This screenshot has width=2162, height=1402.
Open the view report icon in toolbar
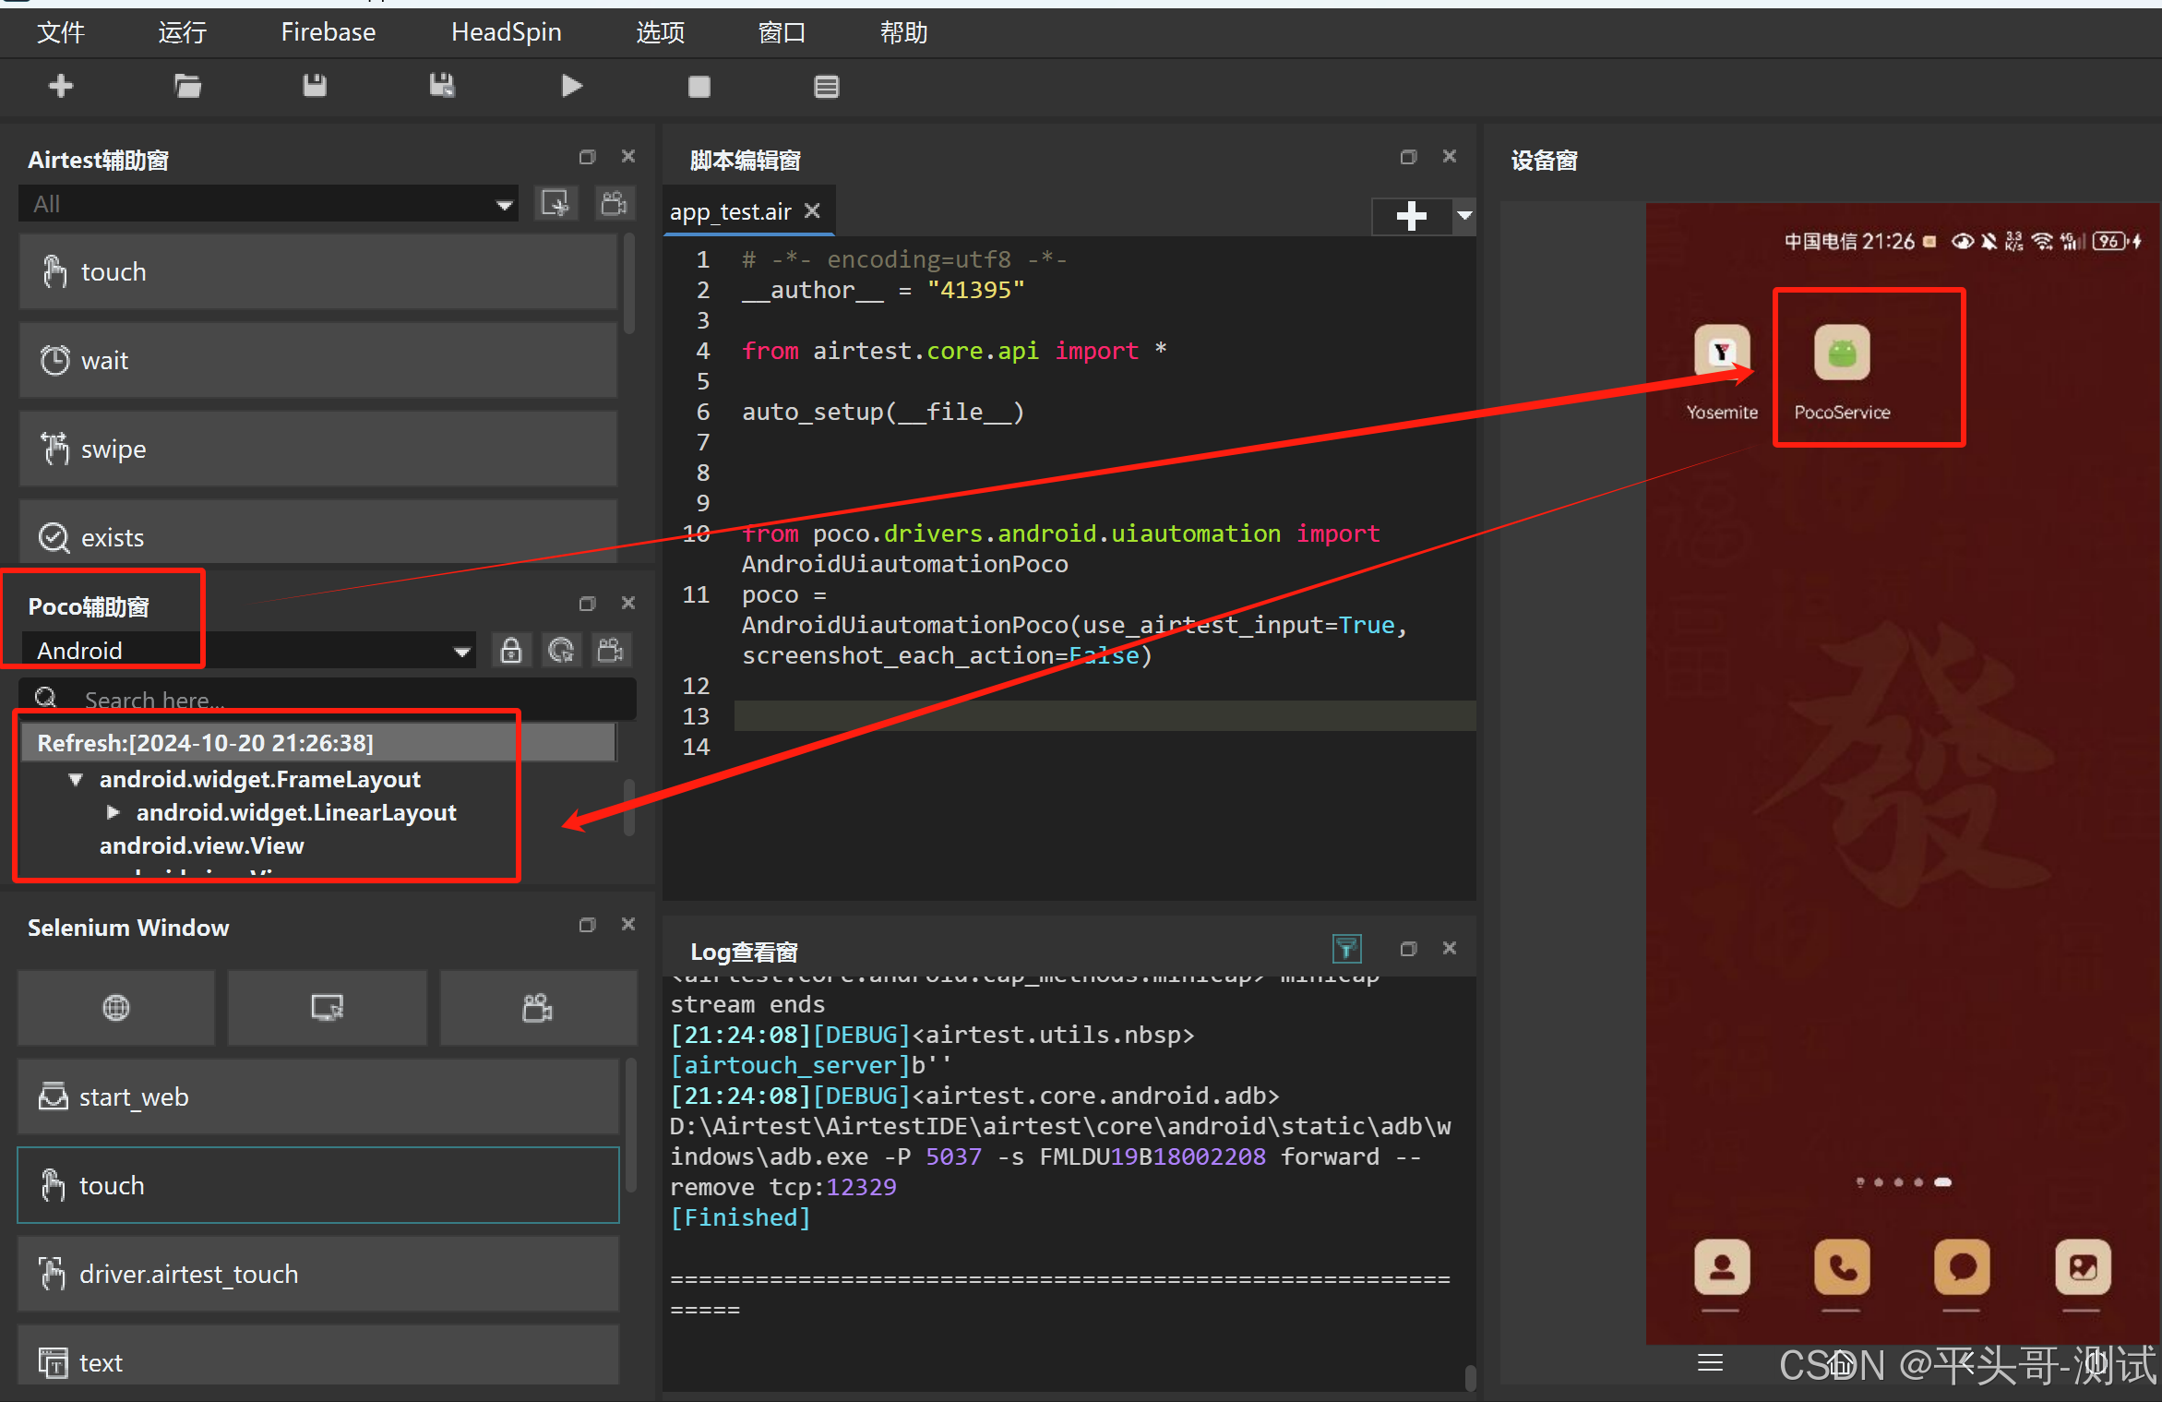[x=826, y=87]
